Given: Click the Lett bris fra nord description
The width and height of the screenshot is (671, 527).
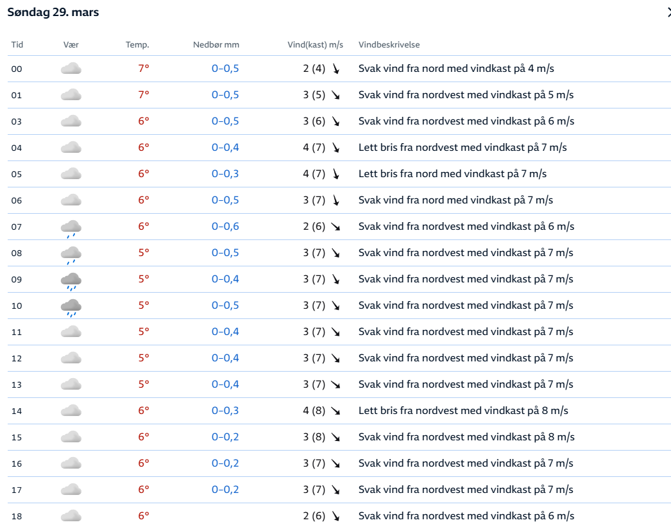Looking at the screenshot, I should coord(452,174).
